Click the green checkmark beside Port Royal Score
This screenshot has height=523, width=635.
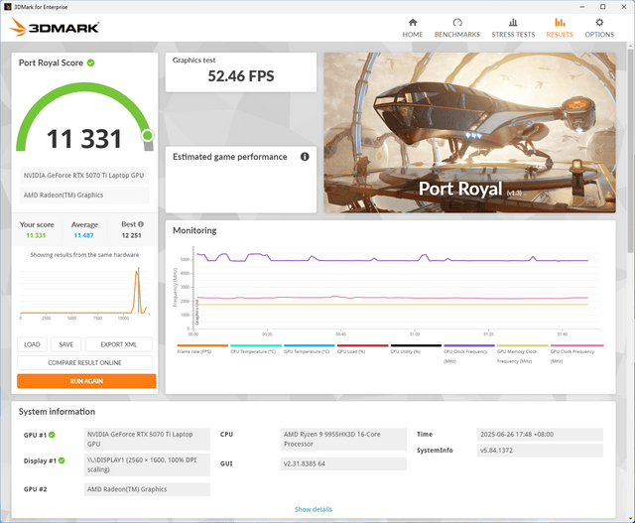(90, 63)
